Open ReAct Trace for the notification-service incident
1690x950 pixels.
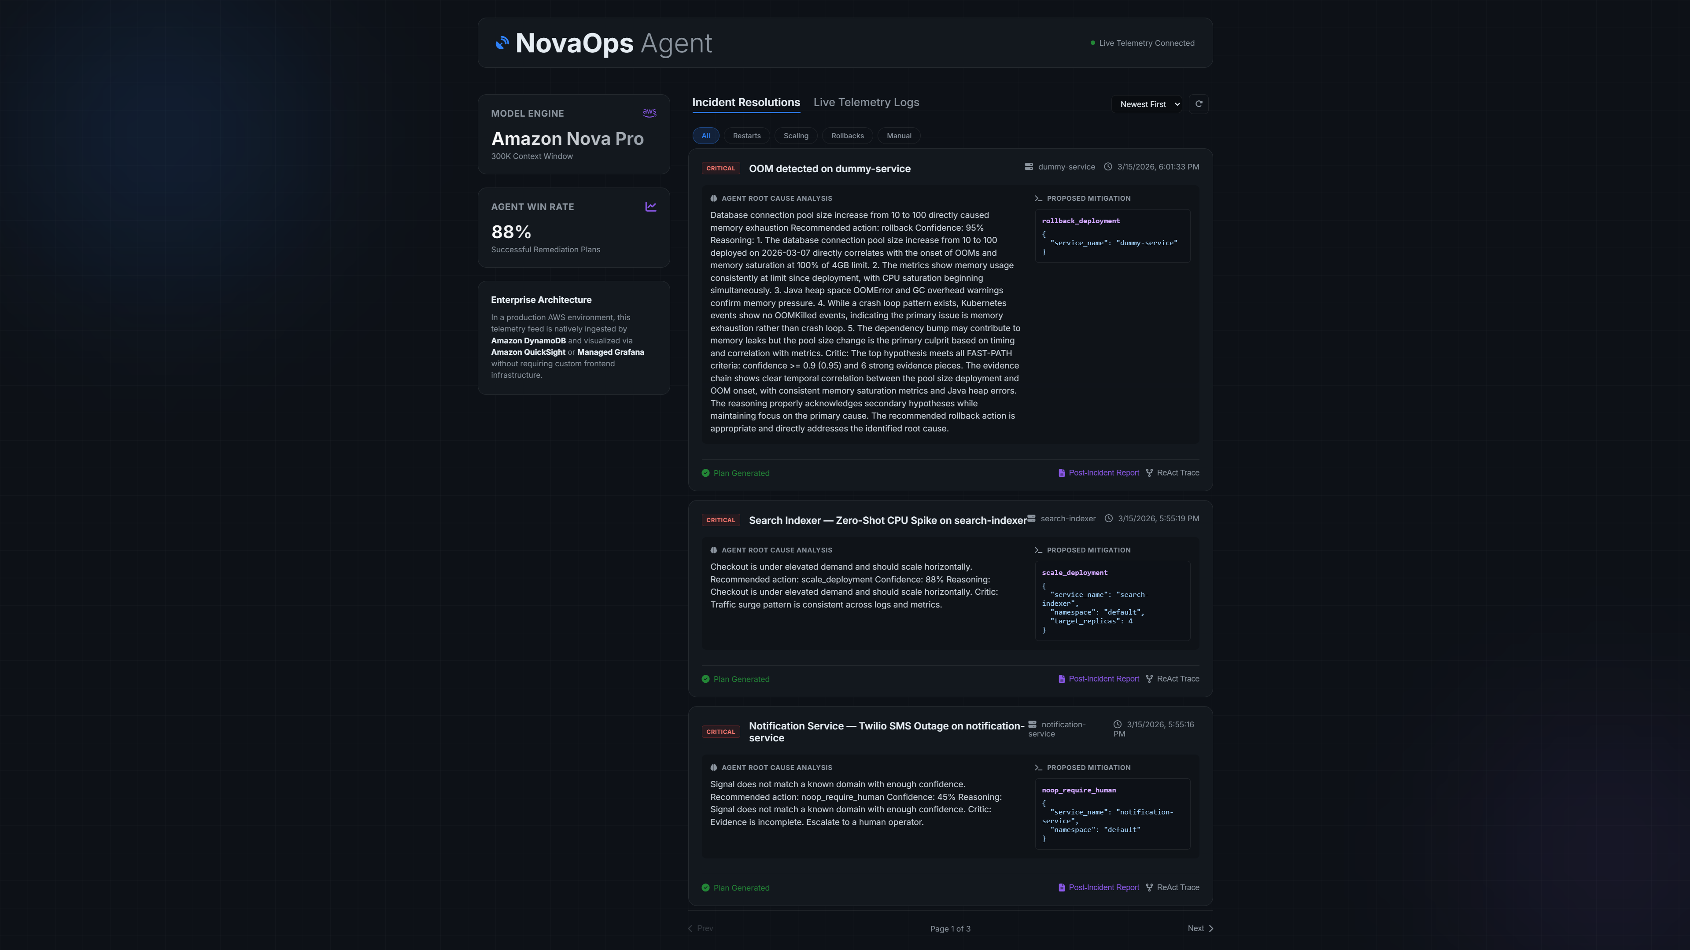1177,887
